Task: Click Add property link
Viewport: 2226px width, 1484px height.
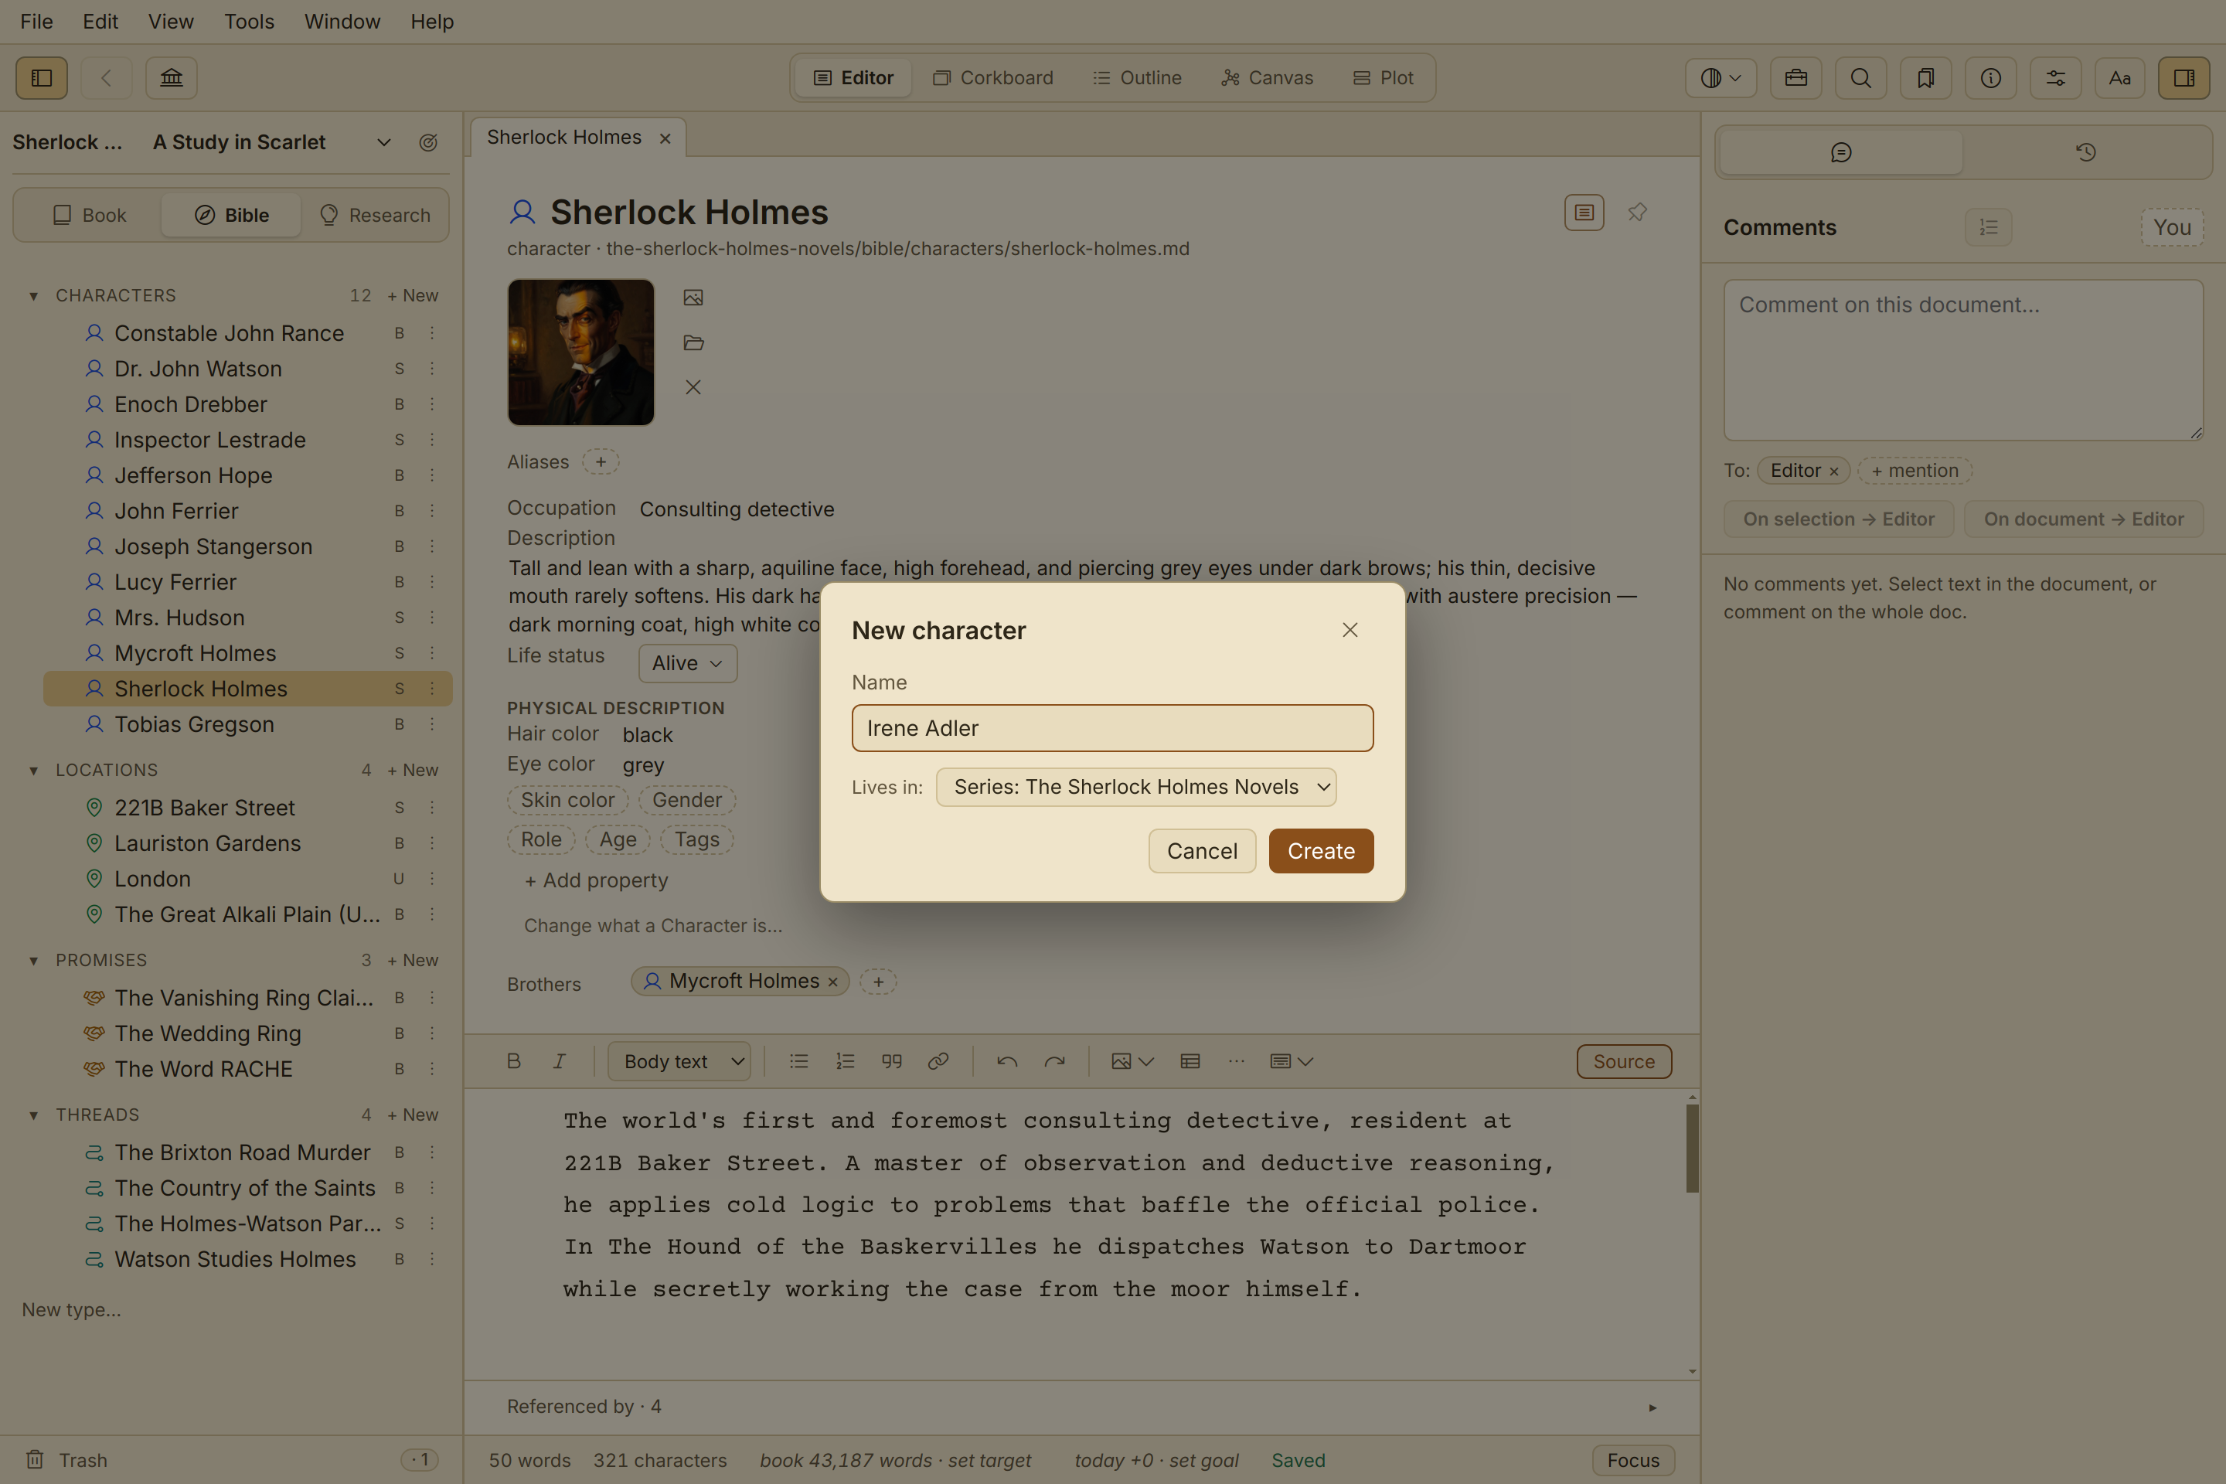Action: [596, 880]
